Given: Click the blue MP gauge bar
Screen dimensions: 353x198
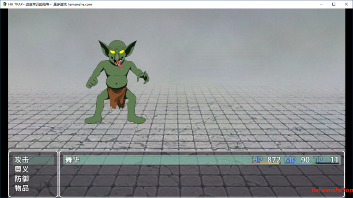Looking at the screenshot, I should pyautogui.click(x=297, y=164).
